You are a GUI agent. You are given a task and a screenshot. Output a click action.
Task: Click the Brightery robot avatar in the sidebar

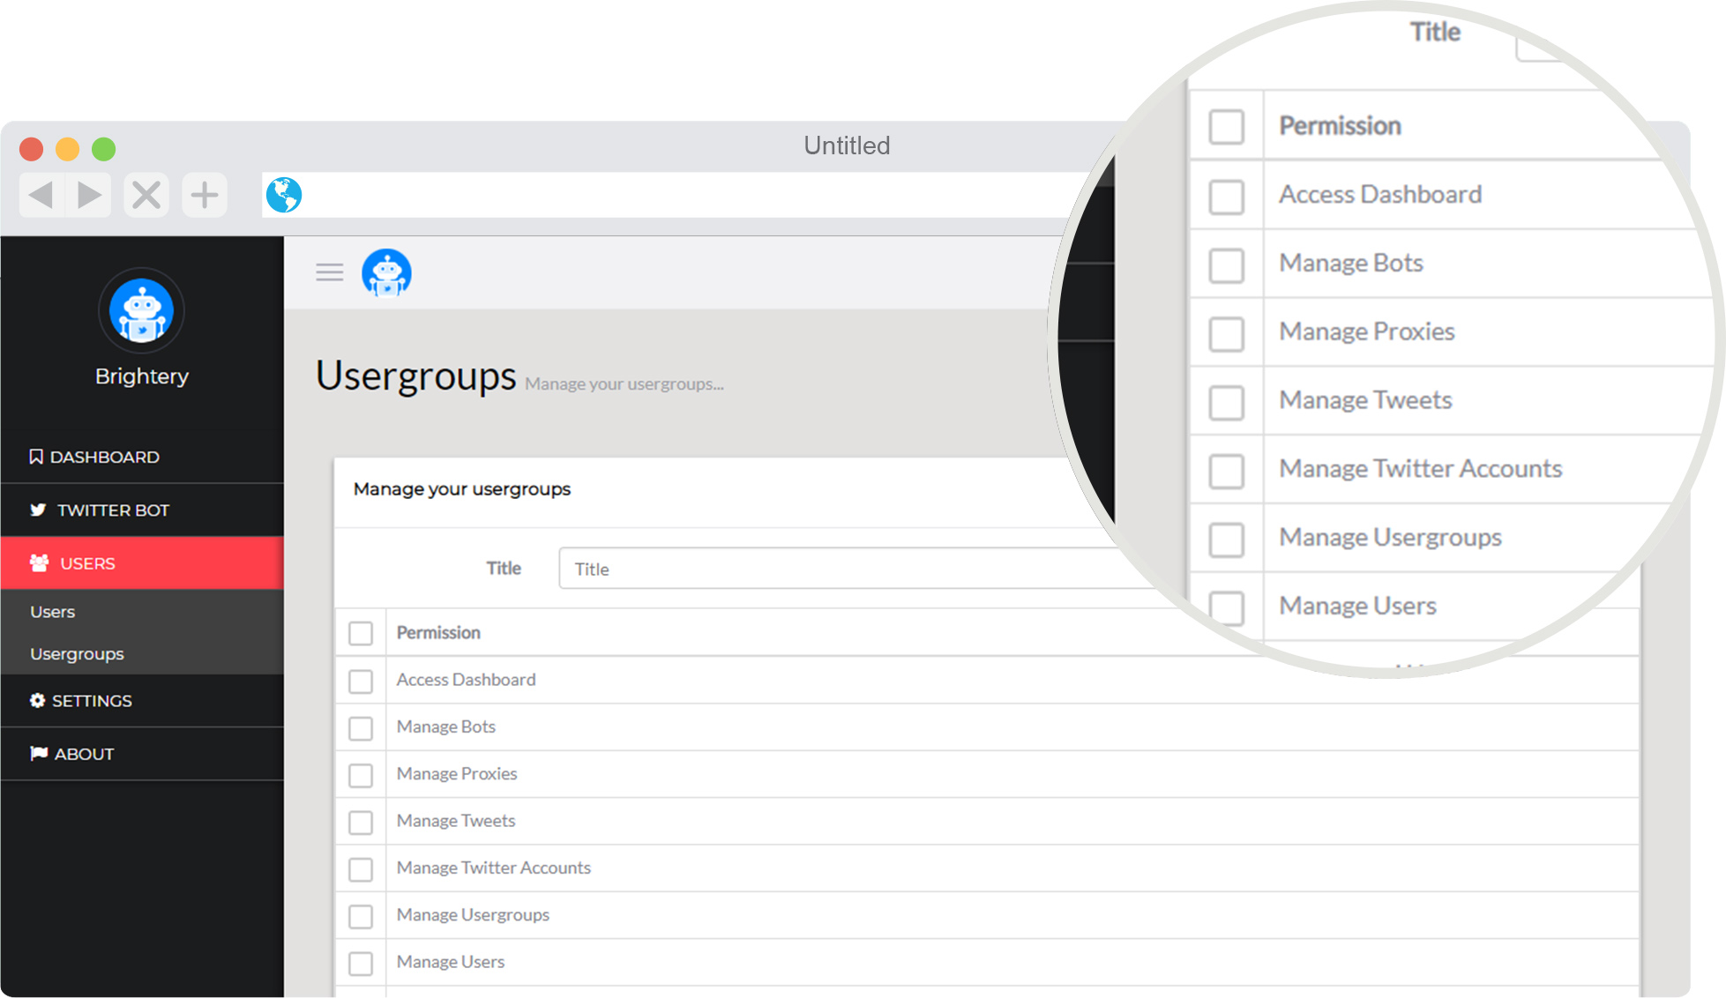(141, 311)
